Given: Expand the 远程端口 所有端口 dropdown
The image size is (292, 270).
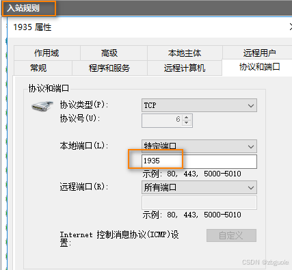Looking at the screenshot, I should tap(199, 187).
